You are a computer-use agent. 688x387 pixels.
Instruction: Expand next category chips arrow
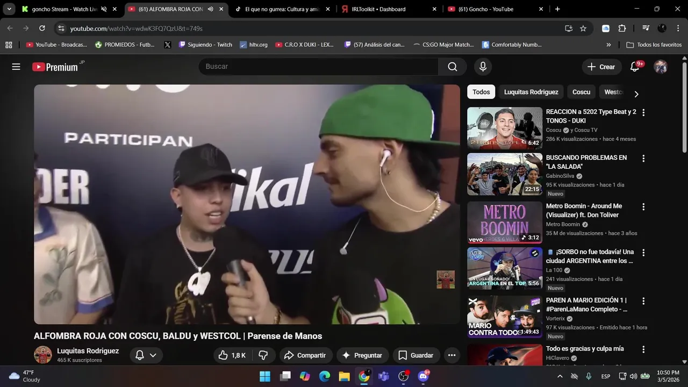[x=636, y=94]
